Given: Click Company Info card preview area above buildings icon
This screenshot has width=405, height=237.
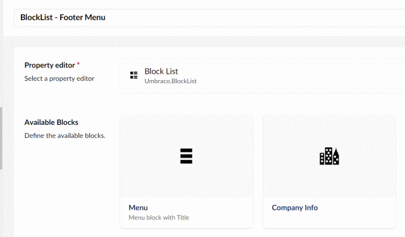Looking at the screenshot, I should [x=329, y=131].
